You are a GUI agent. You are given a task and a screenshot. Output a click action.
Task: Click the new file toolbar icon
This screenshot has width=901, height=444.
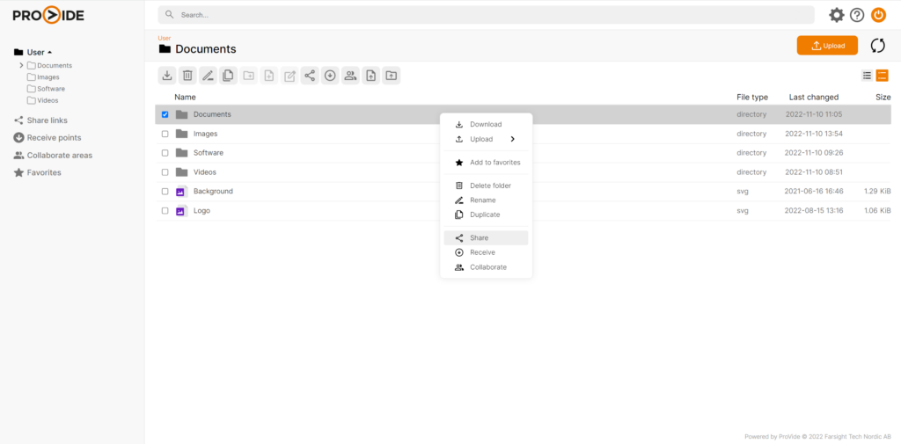[269, 76]
